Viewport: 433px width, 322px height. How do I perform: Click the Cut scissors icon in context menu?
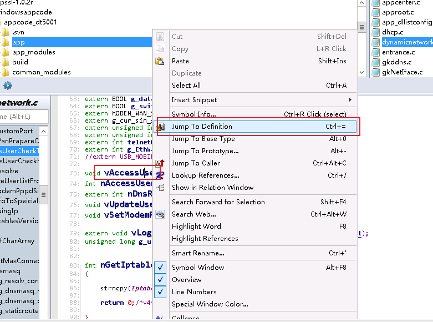pos(160,37)
